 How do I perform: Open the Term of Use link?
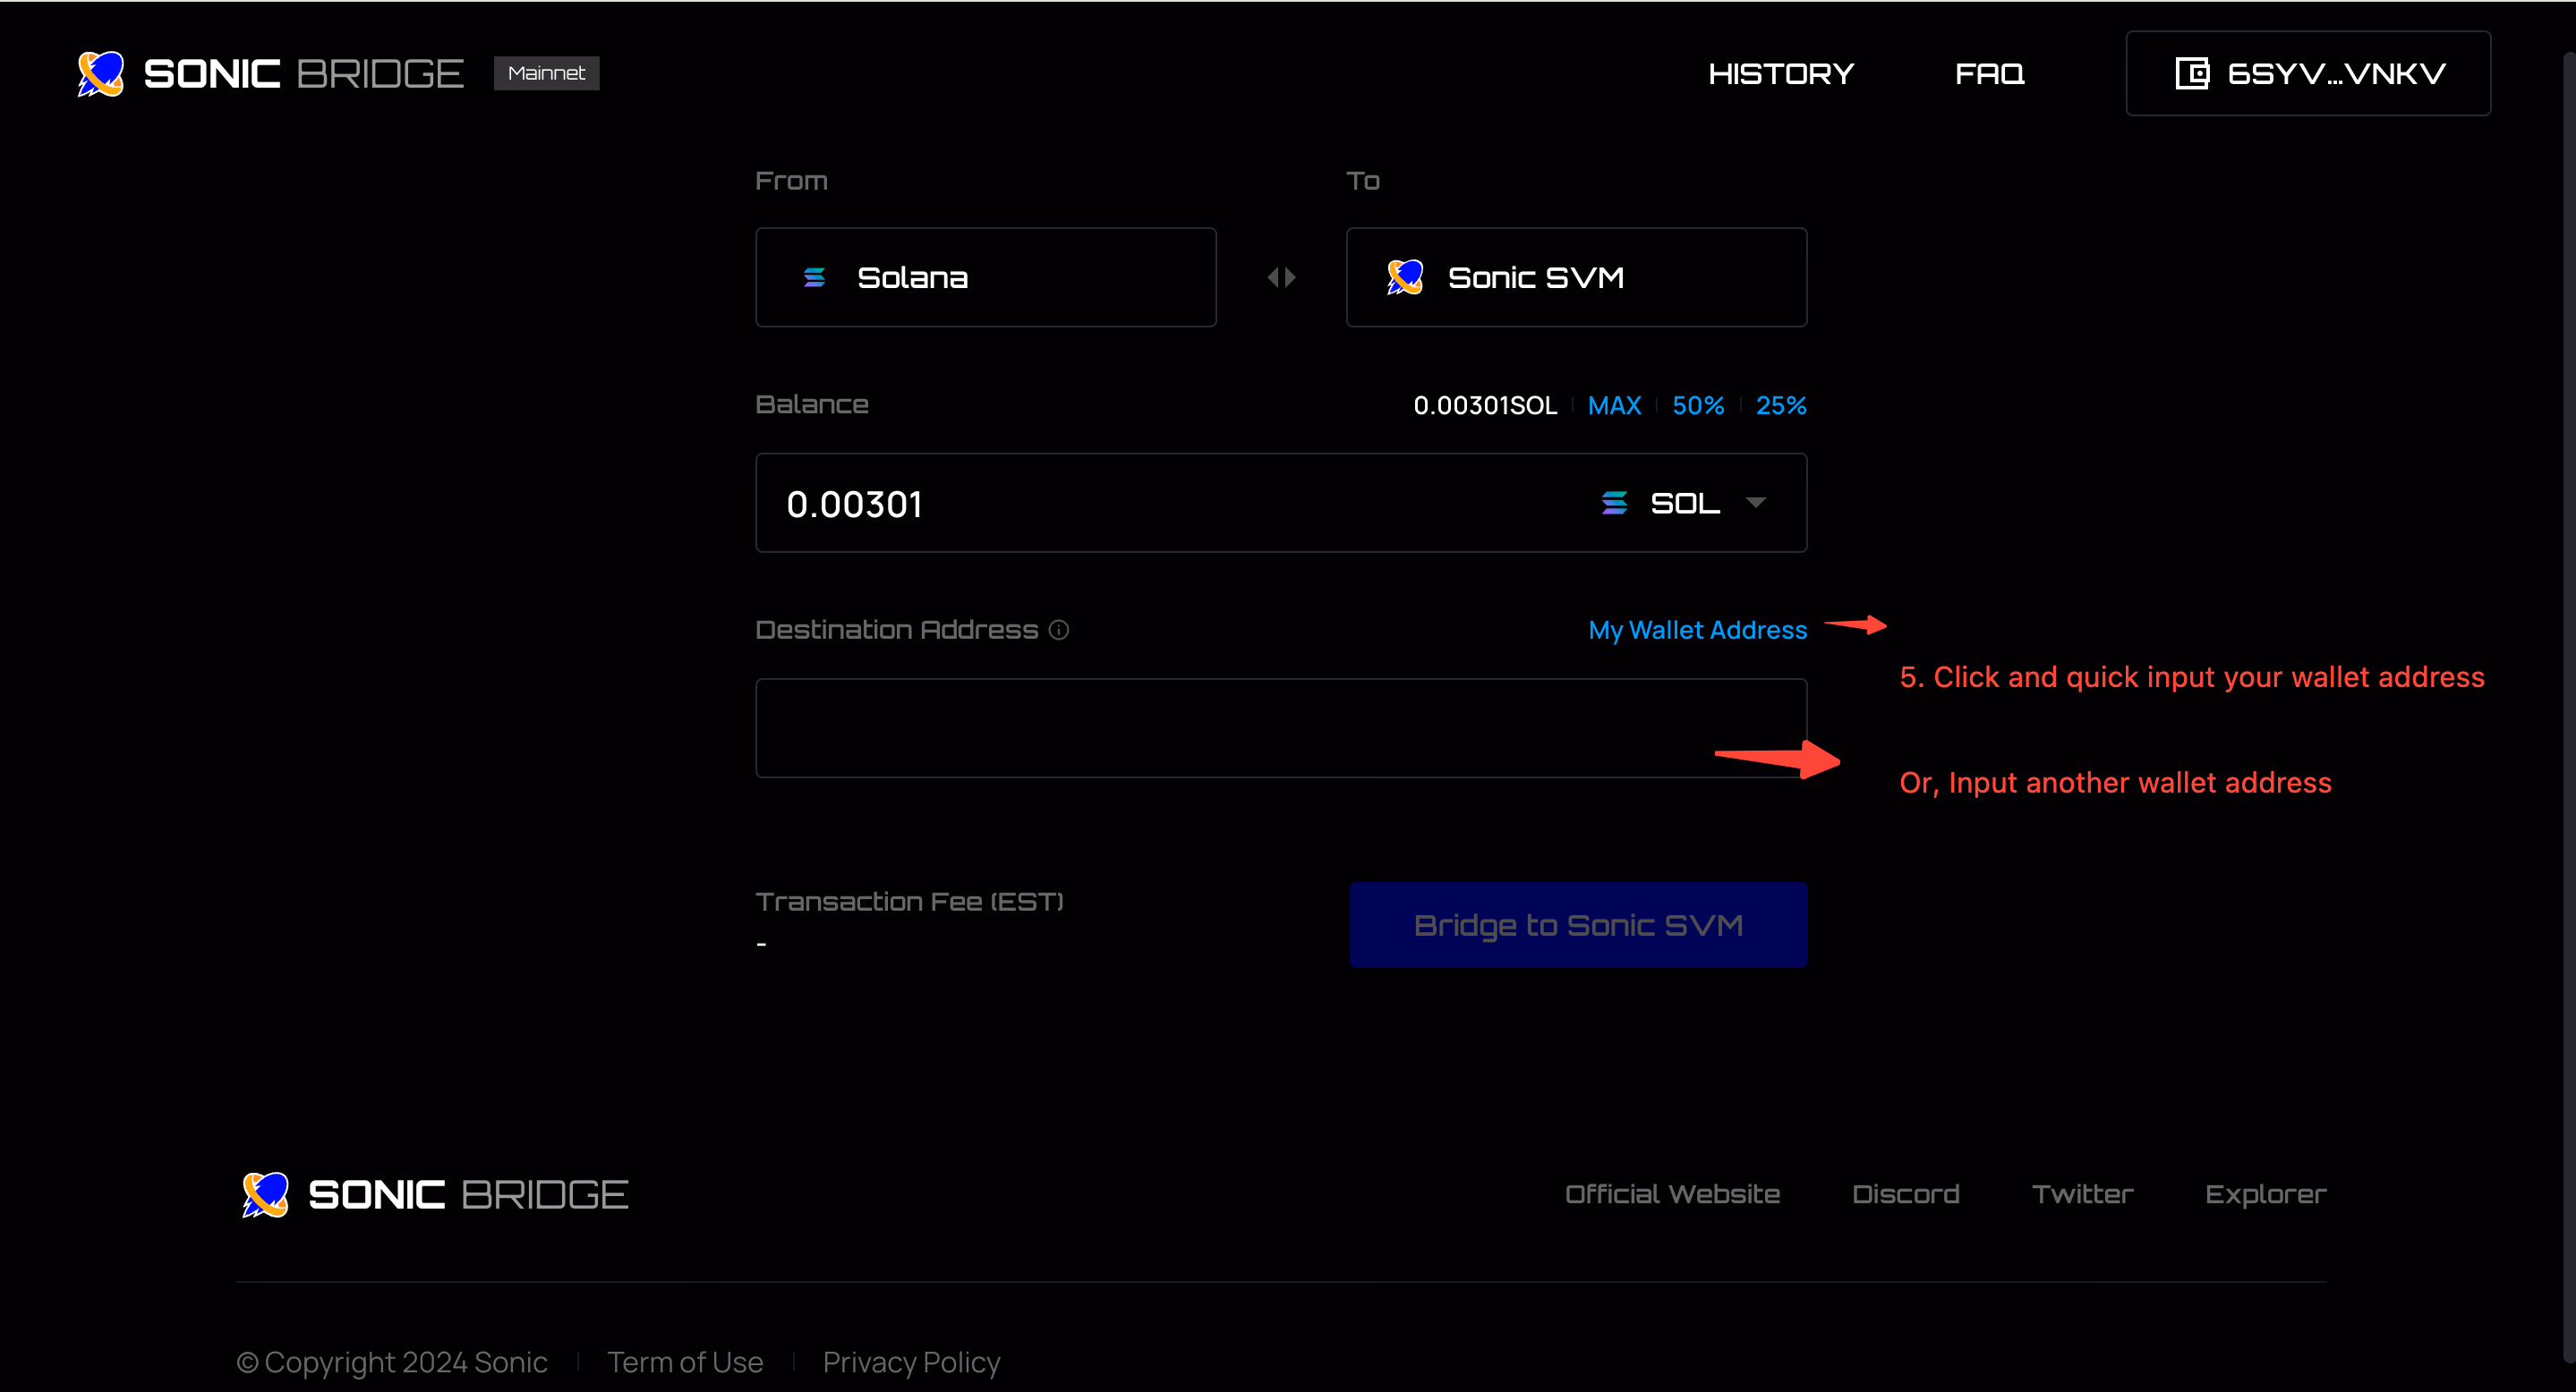click(x=685, y=1362)
